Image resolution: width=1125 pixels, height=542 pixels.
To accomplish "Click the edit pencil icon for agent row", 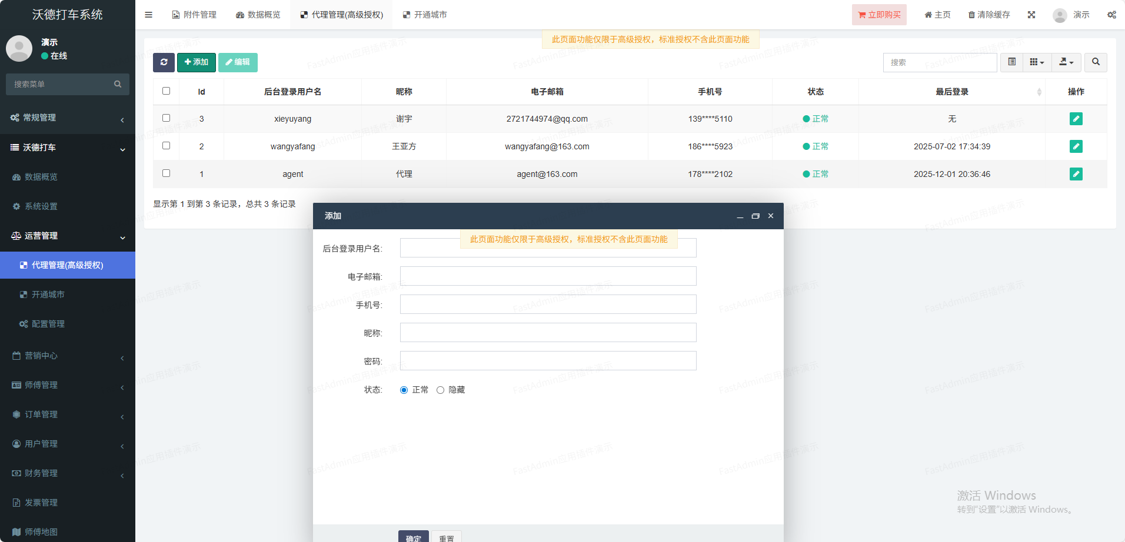I will click(x=1076, y=174).
